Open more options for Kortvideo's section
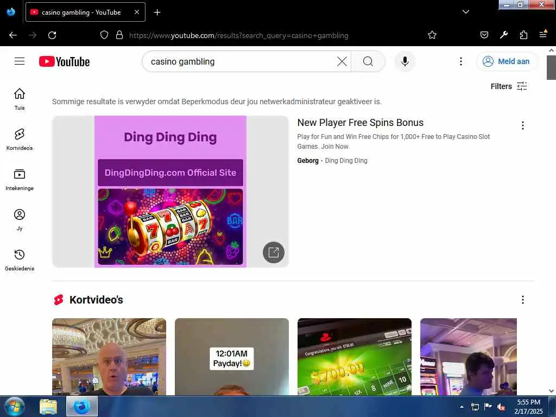 522,300
